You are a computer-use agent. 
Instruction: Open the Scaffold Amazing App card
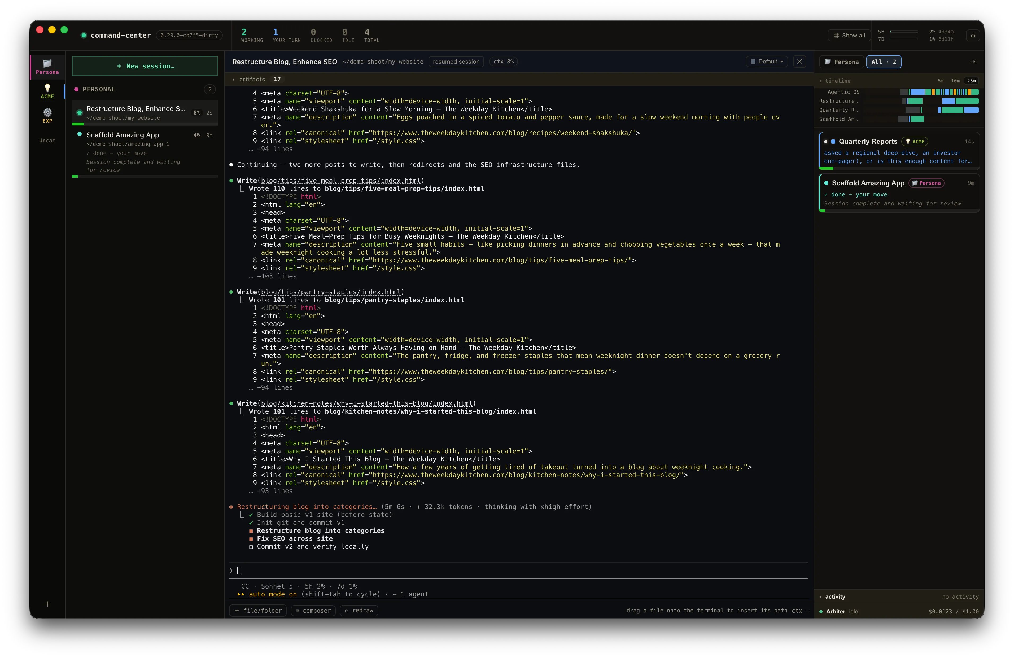899,193
